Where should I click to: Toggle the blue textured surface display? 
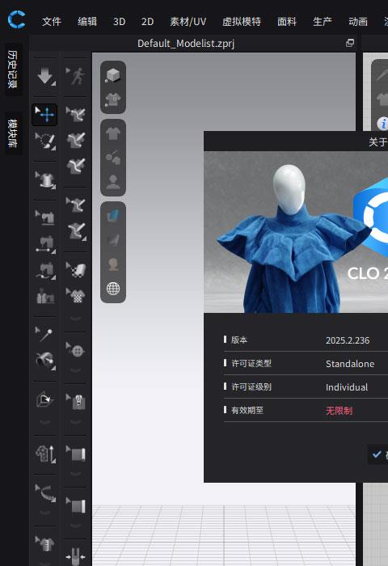pos(113,216)
